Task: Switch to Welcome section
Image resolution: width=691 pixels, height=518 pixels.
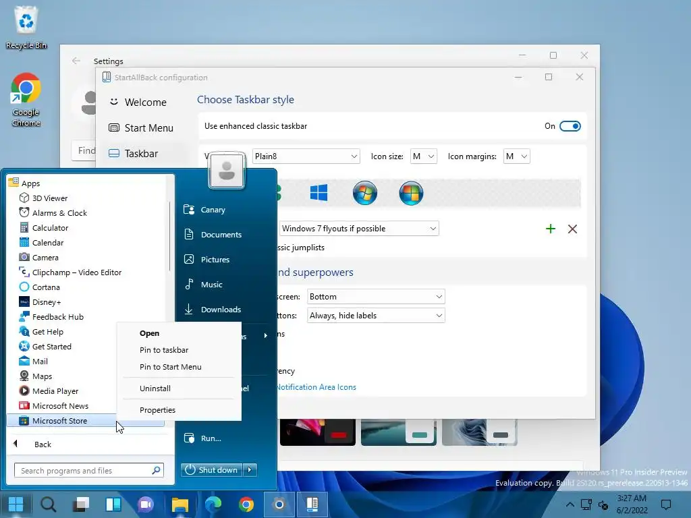Action: pos(146,103)
